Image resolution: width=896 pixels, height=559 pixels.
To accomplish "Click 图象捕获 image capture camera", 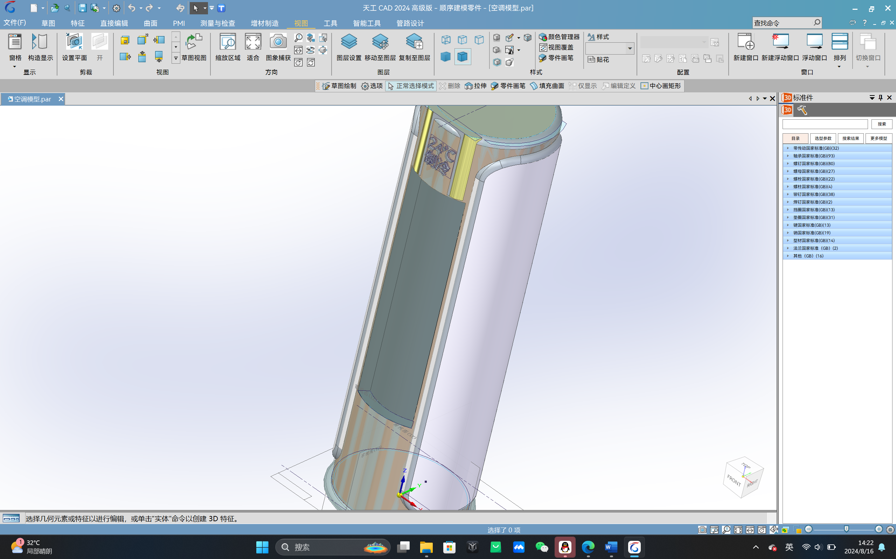I will [x=278, y=47].
